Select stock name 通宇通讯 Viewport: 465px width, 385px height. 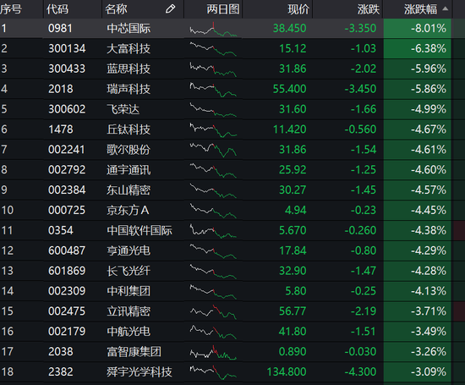[x=129, y=170]
